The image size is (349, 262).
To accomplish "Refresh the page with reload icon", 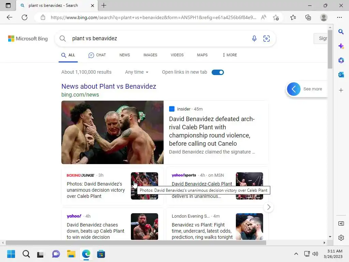I will click(x=25, y=17).
